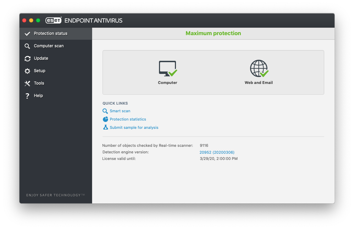Click the ESET logo in title bar
Viewport: 354px width, 229px height.
pos(53,20)
